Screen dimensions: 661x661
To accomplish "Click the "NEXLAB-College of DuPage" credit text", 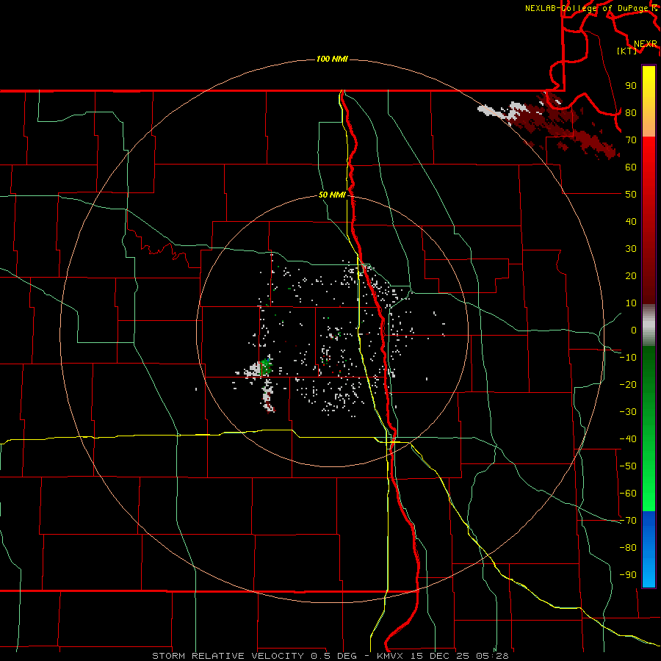I will click(x=586, y=8).
